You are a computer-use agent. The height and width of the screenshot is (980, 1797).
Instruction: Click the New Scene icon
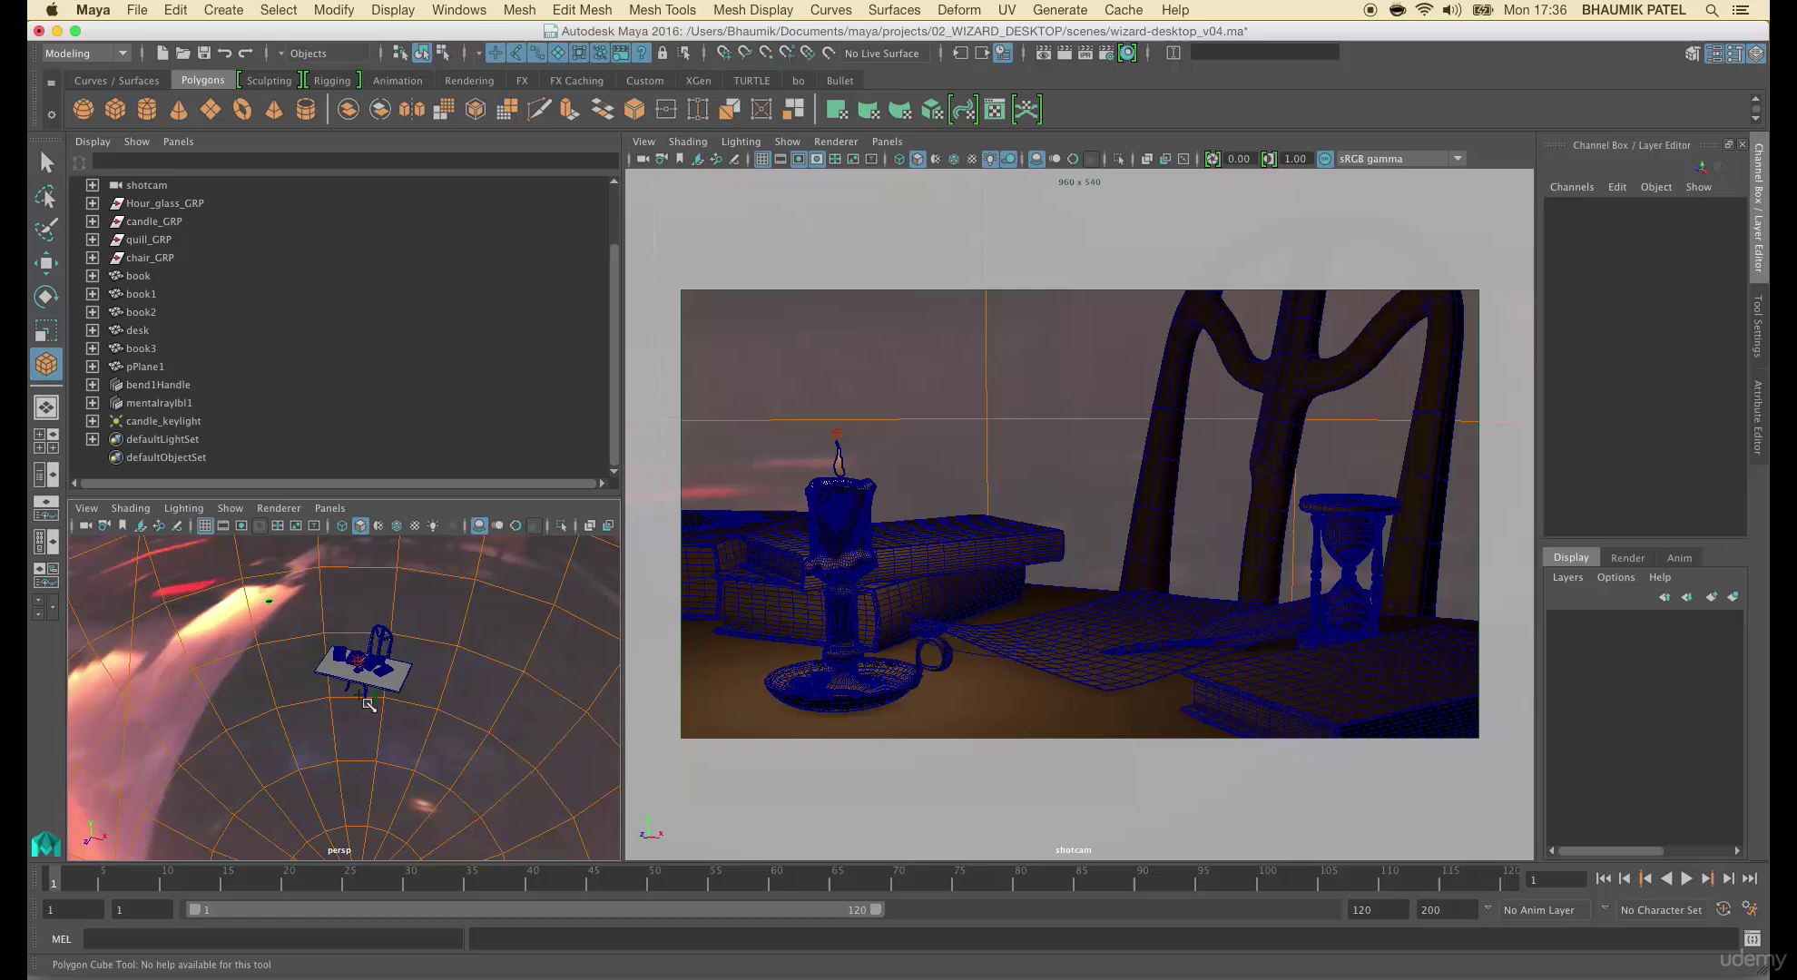[x=162, y=53]
